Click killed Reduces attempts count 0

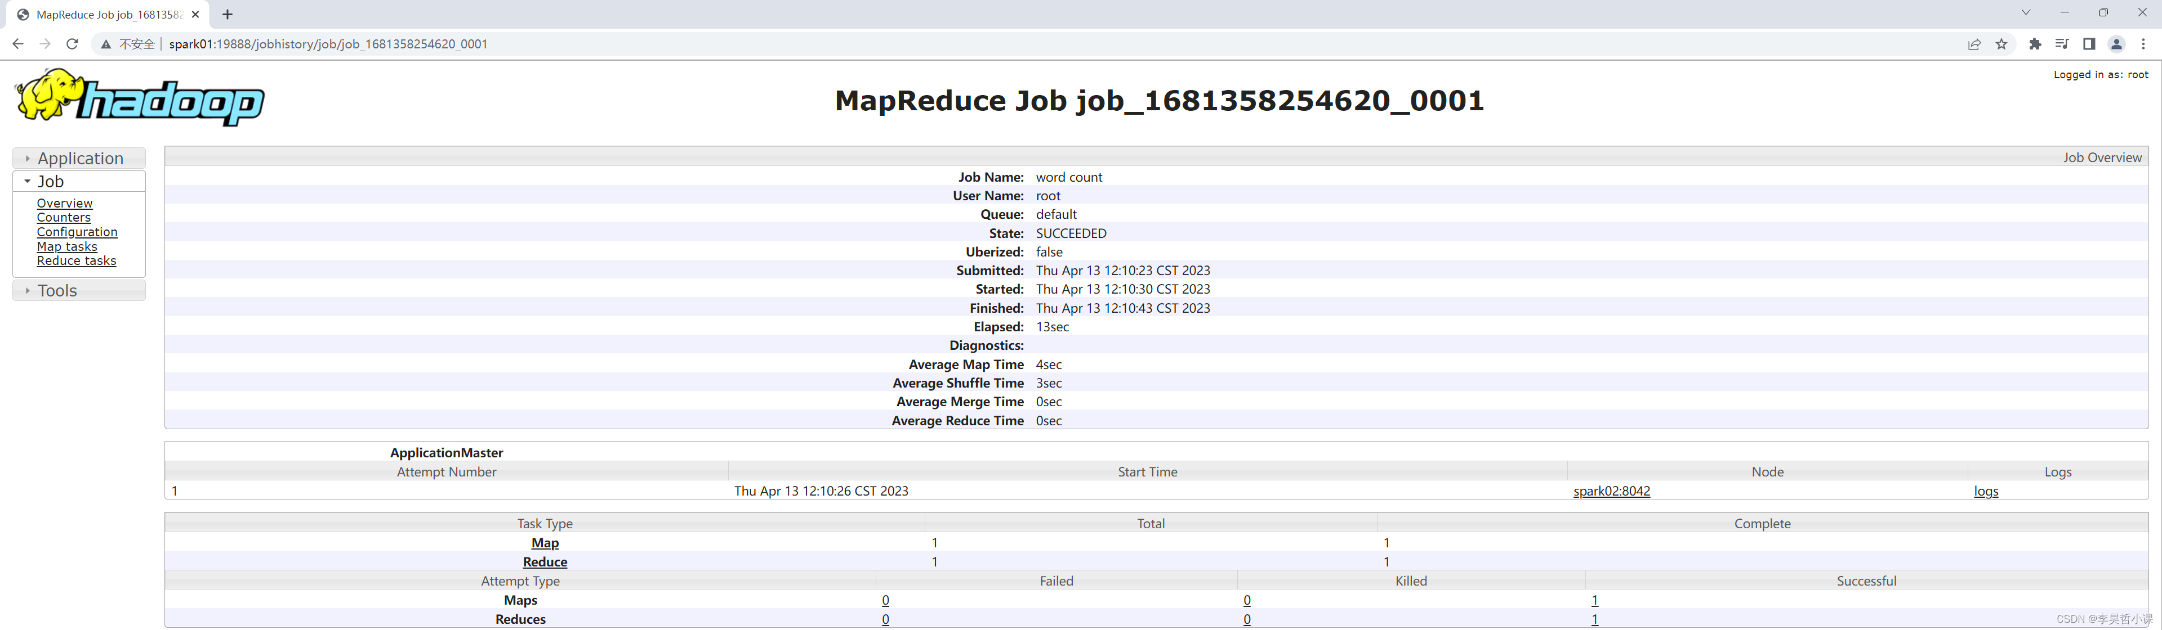pos(1247,620)
